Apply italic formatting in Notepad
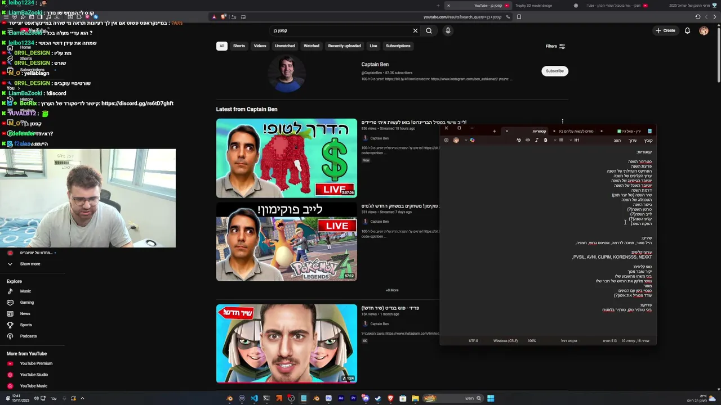Image resolution: width=721 pixels, height=405 pixels. (x=537, y=140)
